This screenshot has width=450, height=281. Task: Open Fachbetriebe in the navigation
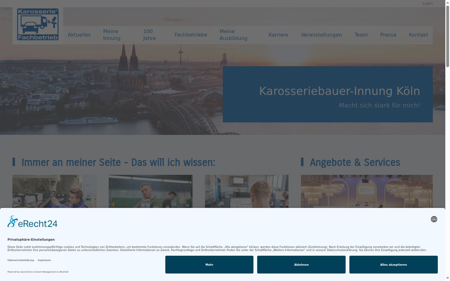[x=191, y=35]
